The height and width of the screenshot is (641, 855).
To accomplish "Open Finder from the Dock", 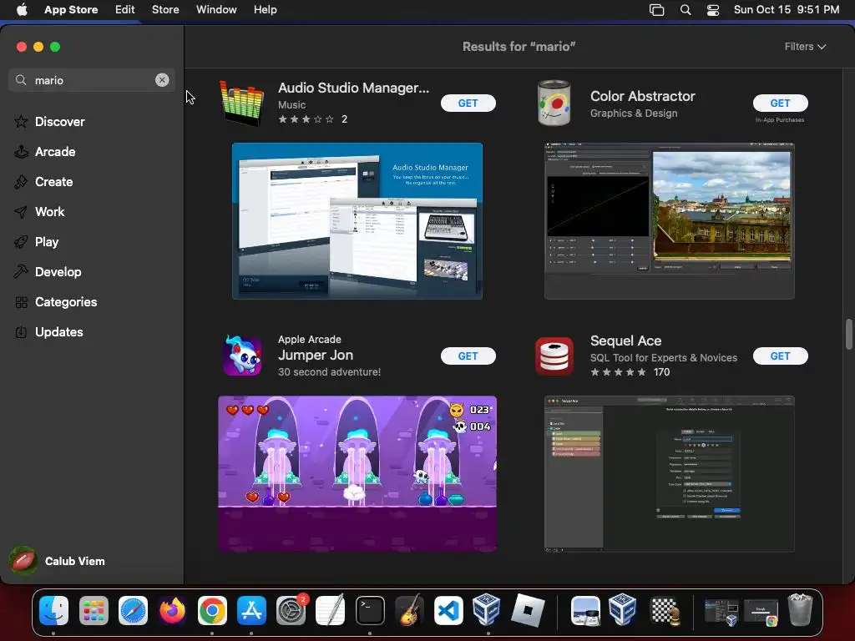I will (54, 610).
